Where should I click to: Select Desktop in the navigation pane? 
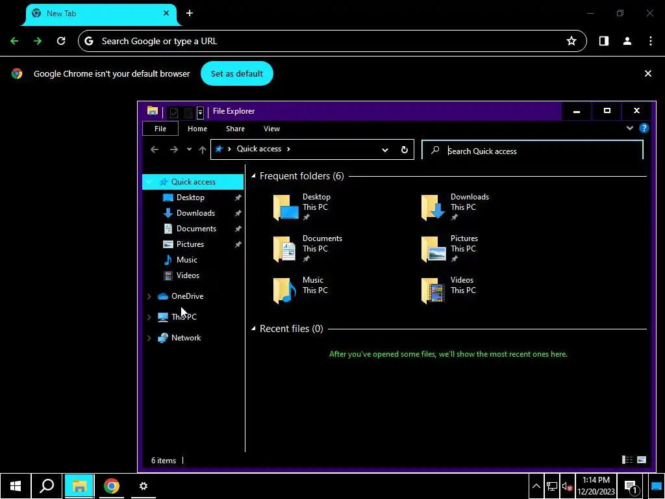190,198
